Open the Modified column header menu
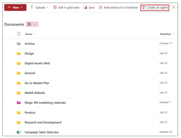Viewport: 181px width, 138px height. [x=167, y=34]
